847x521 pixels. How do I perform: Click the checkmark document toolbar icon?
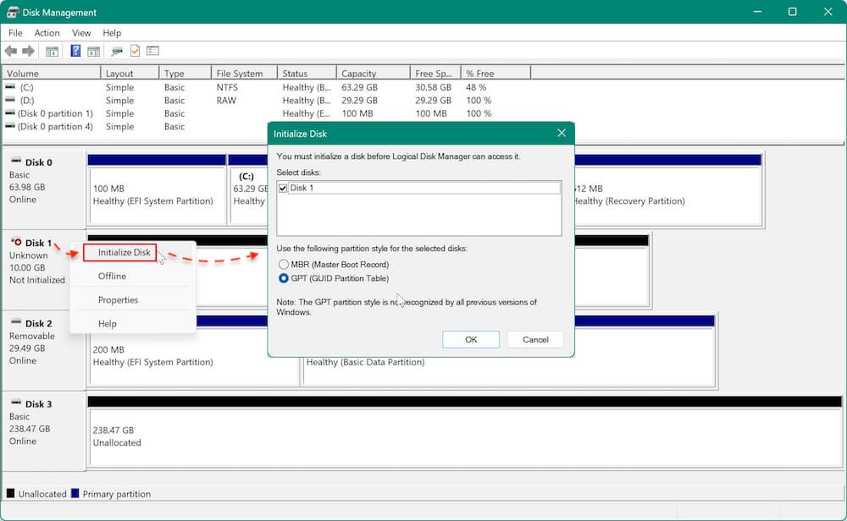135,50
